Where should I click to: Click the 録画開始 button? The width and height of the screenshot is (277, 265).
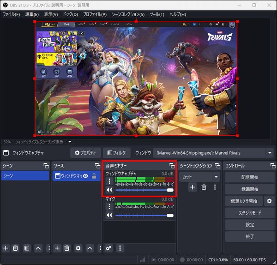250,189
